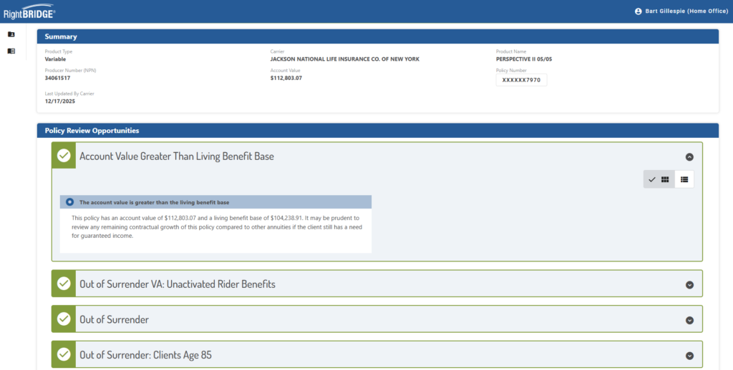Click the Policy Review Opportunities header
733x370 pixels.
coord(92,131)
